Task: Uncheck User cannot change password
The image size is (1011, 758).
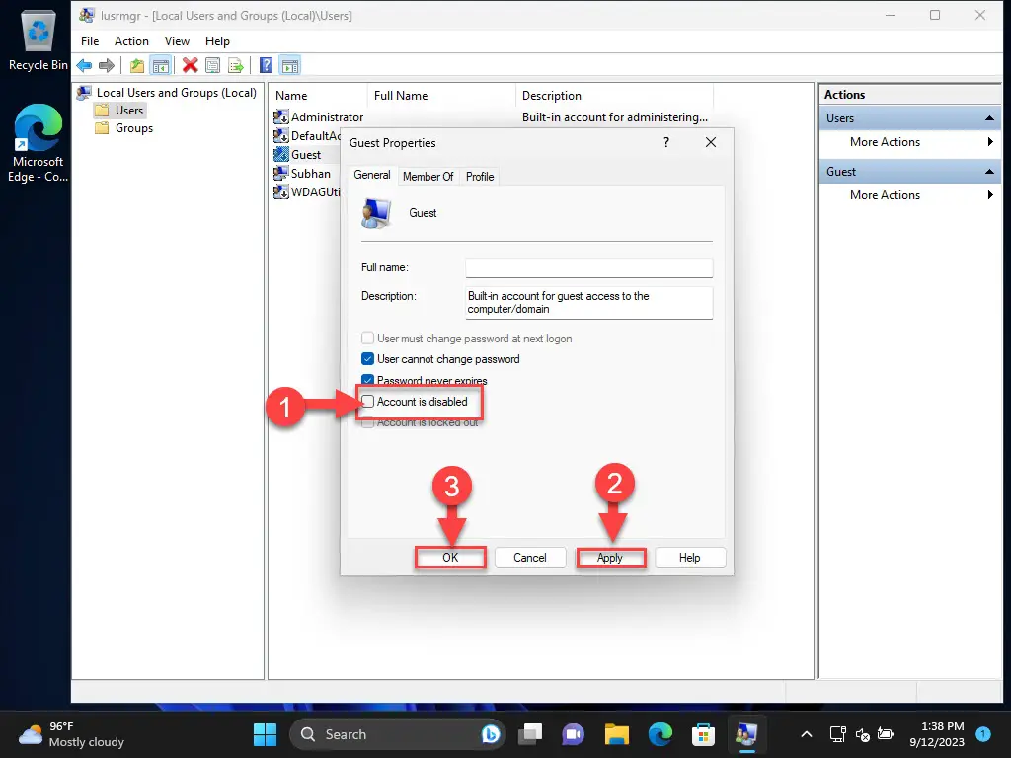Action: [x=367, y=359]
